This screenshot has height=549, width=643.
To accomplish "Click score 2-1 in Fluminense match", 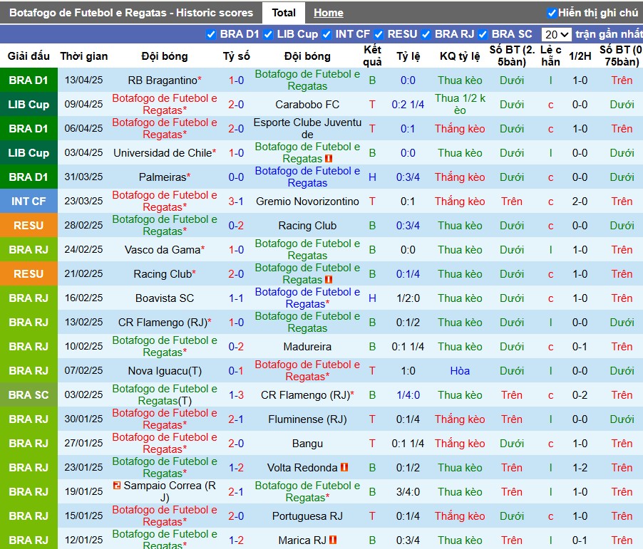I will click(x=236, y=419).
